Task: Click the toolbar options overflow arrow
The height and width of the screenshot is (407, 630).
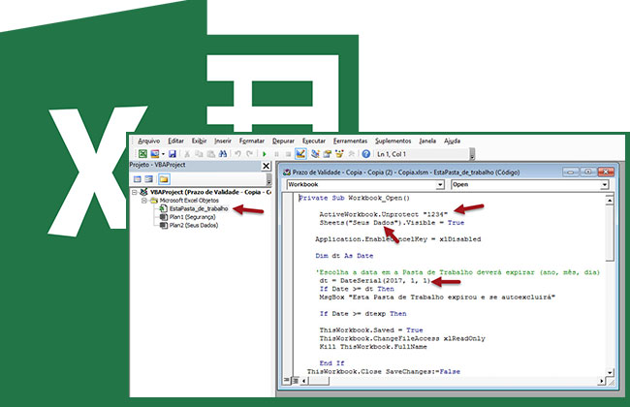Action: click(472, 154)
